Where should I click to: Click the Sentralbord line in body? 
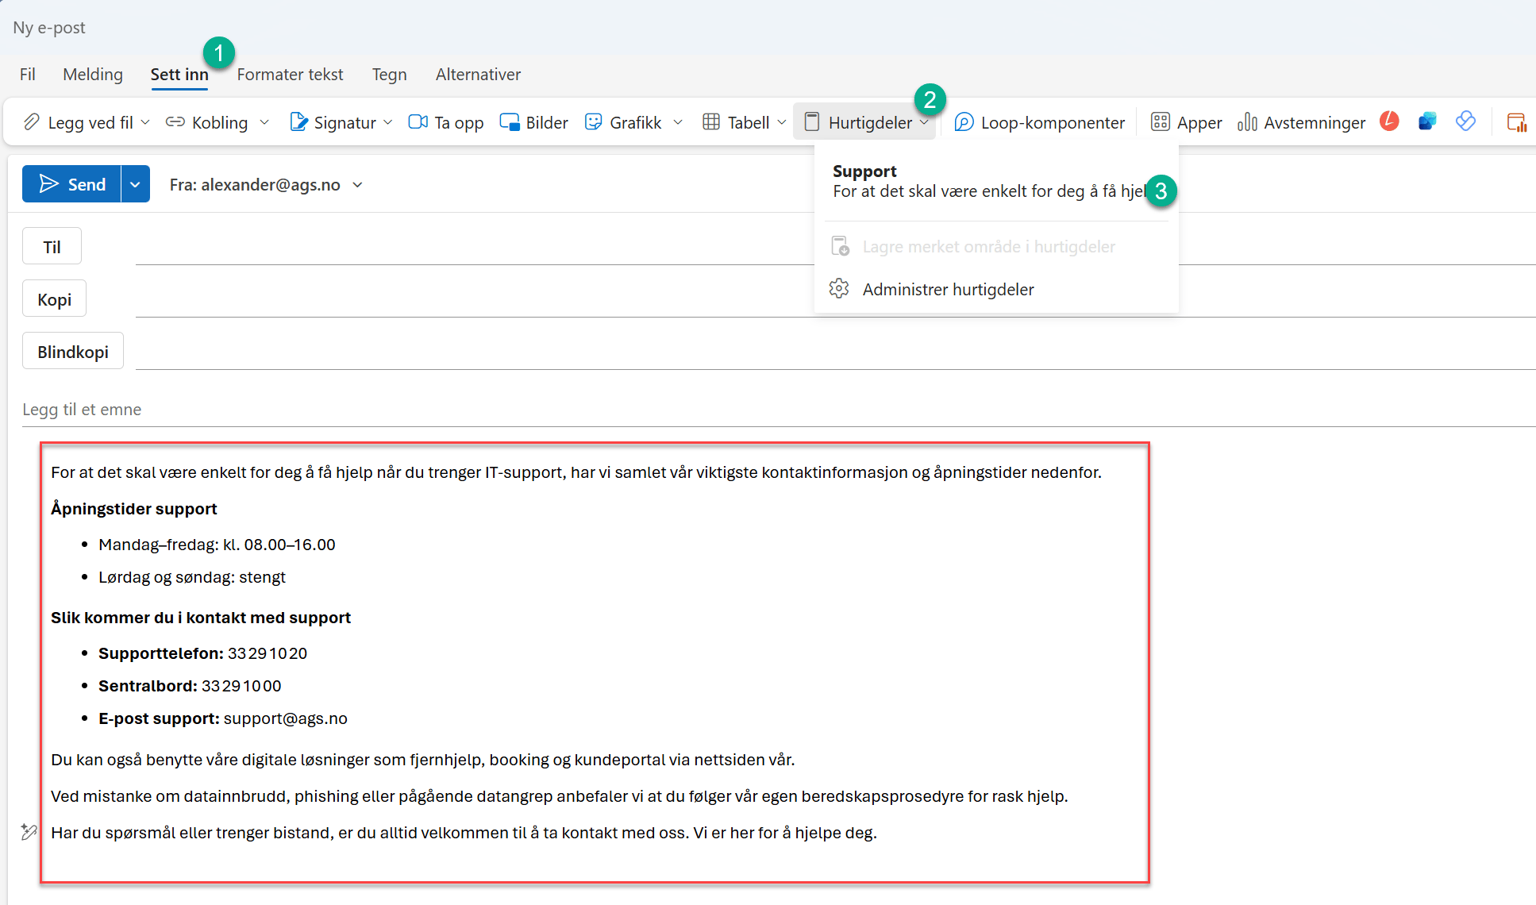point(190,686)
